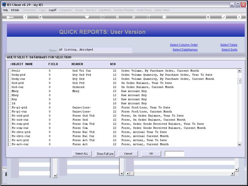Screen dimensions: 248x186
Task: Click the OK button
Action: pyautogui.click(x=151, y=153)
